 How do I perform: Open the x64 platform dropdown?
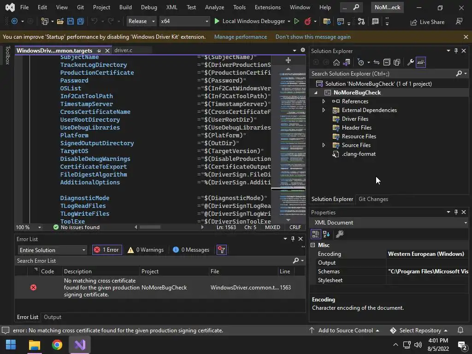tap(184, 21)
